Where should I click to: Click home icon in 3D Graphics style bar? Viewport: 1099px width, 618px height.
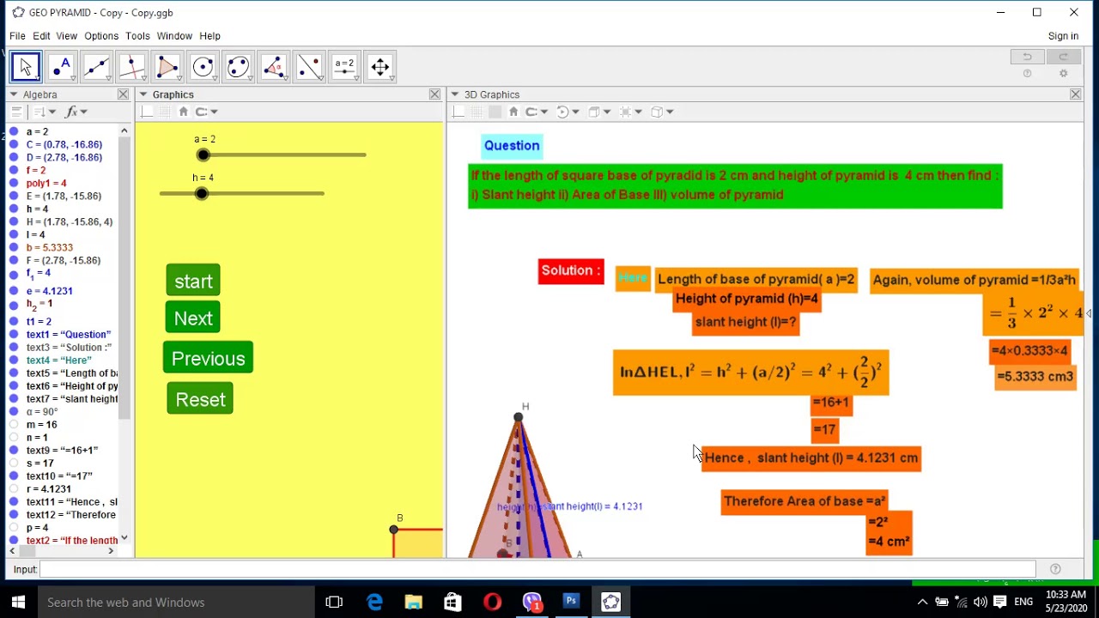(x=513, y=112)
